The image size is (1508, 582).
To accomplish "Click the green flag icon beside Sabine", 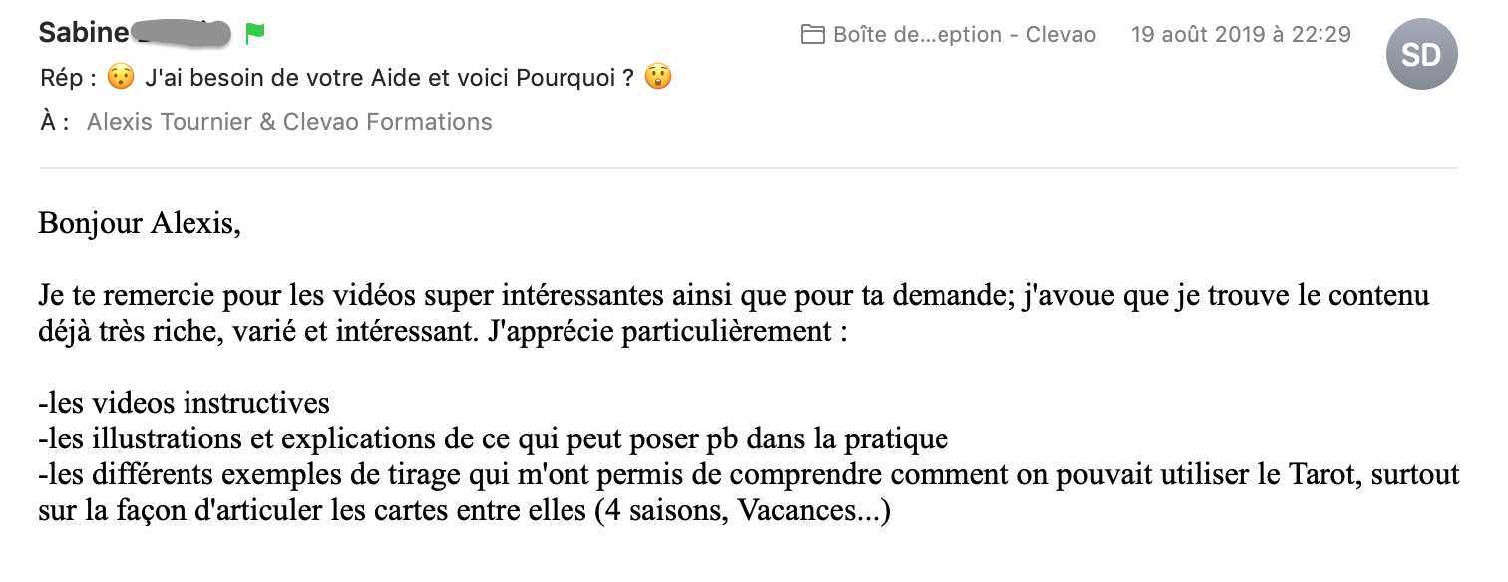I will point(255,34).
